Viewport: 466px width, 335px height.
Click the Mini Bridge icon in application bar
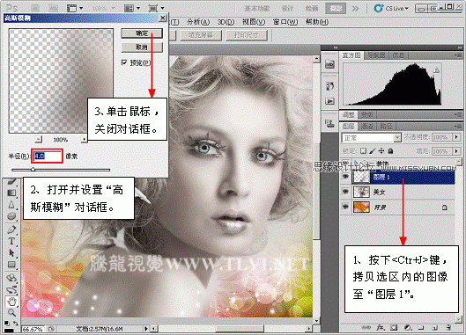53,8
